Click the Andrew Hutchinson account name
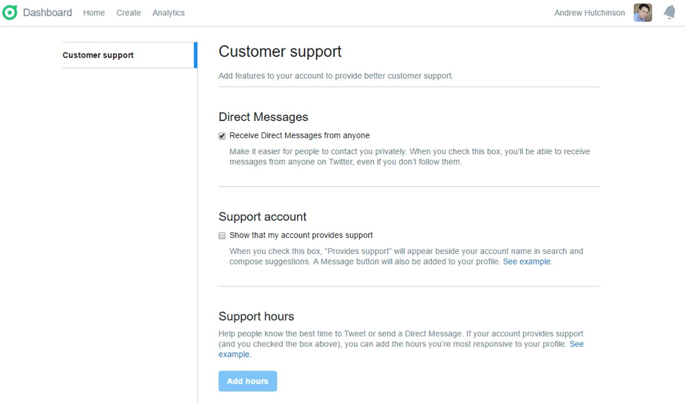Viewport: 686px width, 403px height. [x=589, y=13]
